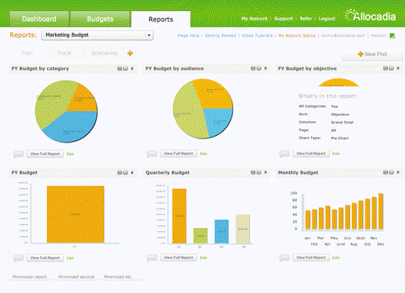Maximize the FY Budget by objective pod
405x293 pixels.
[x=386, y=68]
